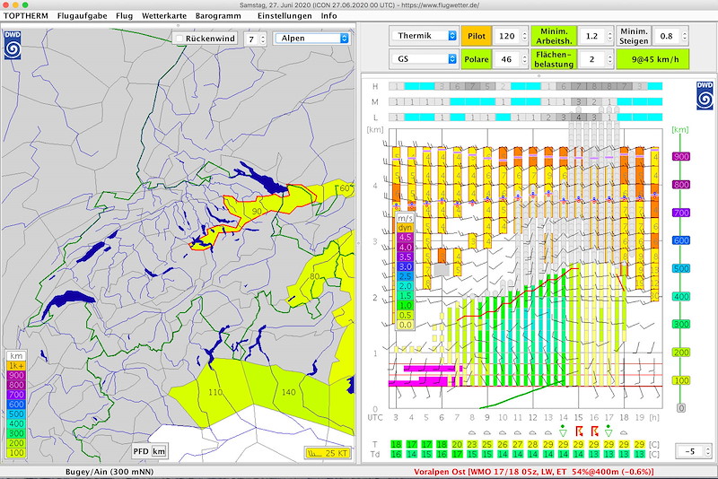Click the cumulus cloud symbol at 8 UTC
This screenshot has height=479, width=718.
(x=472, y=432)
